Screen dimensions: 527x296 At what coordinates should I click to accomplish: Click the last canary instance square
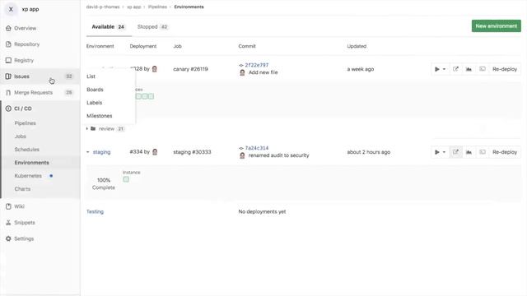click(152, 96)
